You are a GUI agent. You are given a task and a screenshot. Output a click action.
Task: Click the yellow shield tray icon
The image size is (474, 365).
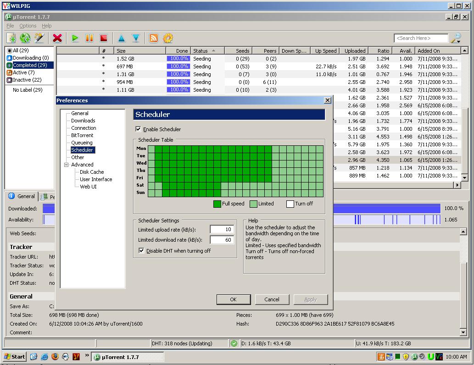pos(406,357)
